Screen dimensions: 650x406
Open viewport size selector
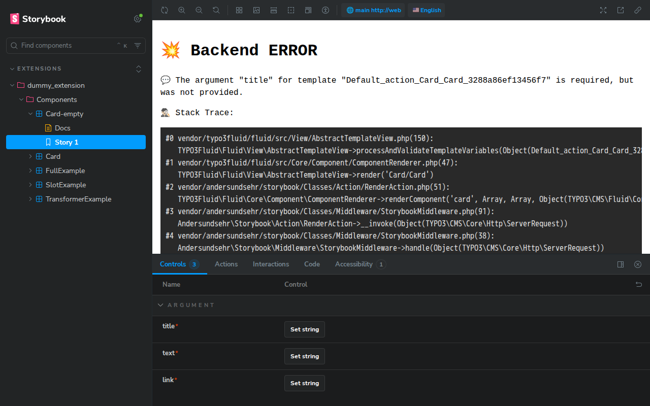308,10
